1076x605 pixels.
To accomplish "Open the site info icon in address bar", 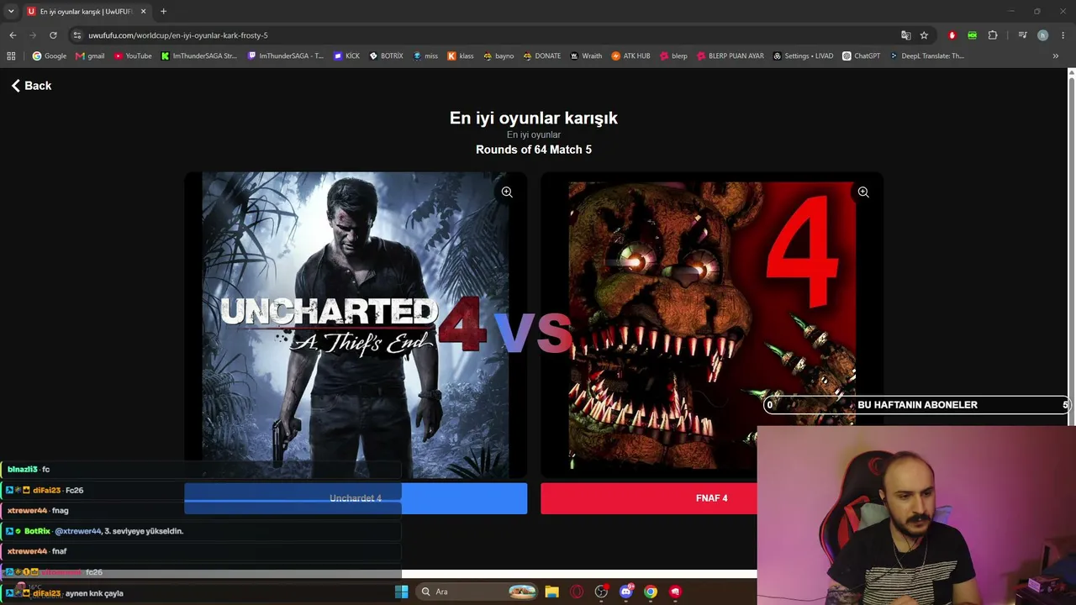I will click(77, 35).
